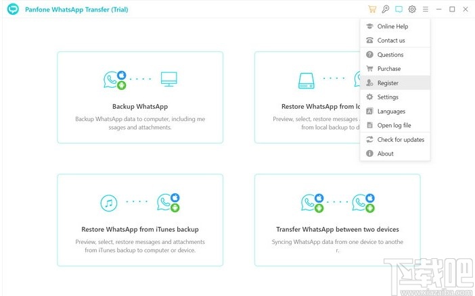Open Settings from the menu

coord(395,97)
